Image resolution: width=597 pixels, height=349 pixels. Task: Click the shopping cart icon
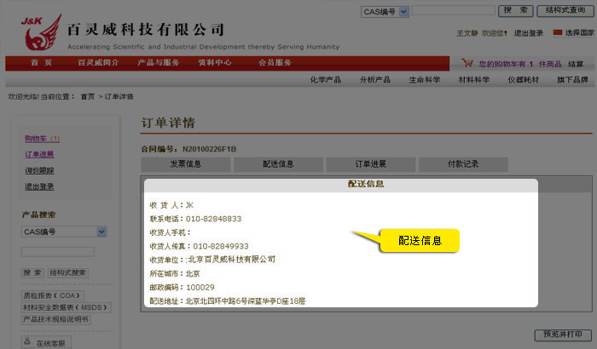click(467, 63)
